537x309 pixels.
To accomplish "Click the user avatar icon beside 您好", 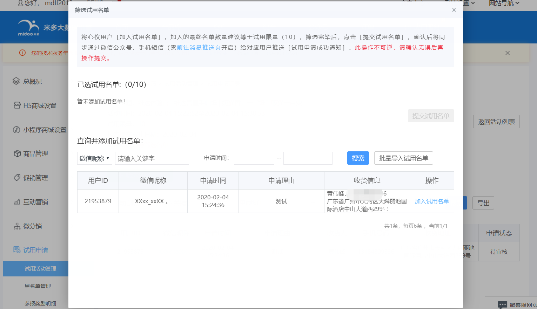I will pyautogui.click(x=20, y=3).
